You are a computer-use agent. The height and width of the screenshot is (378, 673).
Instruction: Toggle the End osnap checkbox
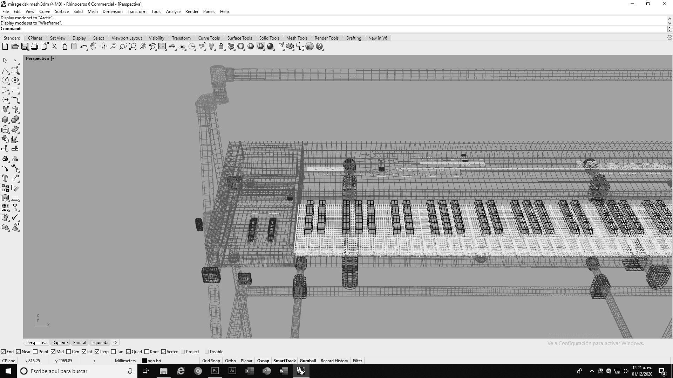[3, 352]
